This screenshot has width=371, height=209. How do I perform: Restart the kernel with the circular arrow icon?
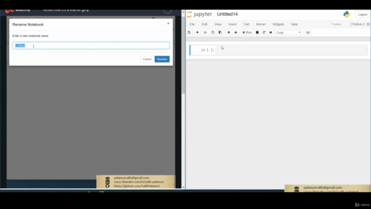[264, 33]
